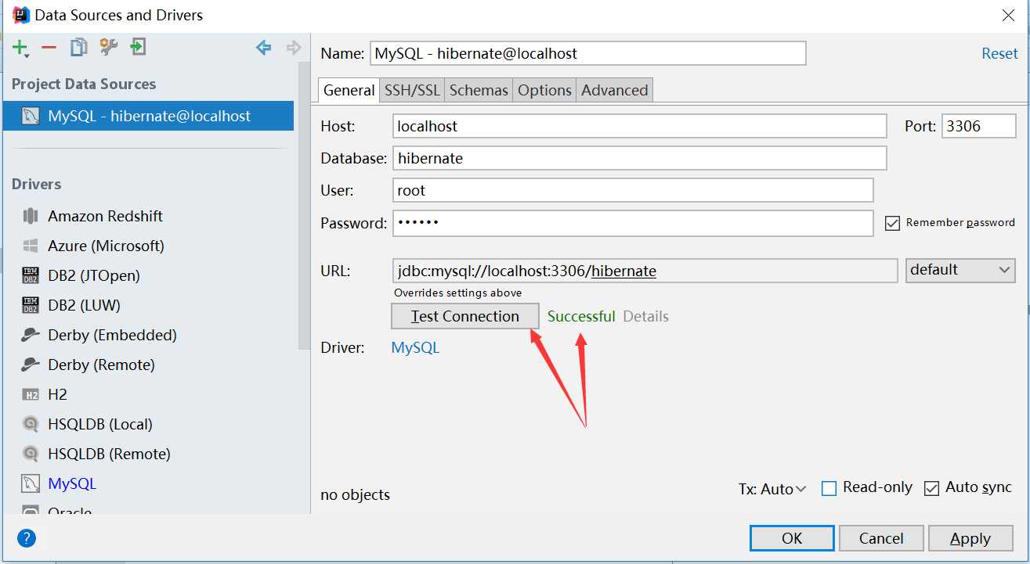Screen dimensions: 1030x564
Task: Open the Tx: Auto transaction dropdown
Action: tap(772, 489)
